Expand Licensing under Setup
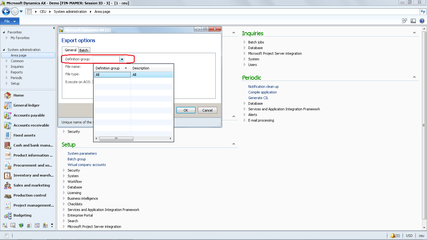This screenshot has width=427, height=240. click(64, 193)
